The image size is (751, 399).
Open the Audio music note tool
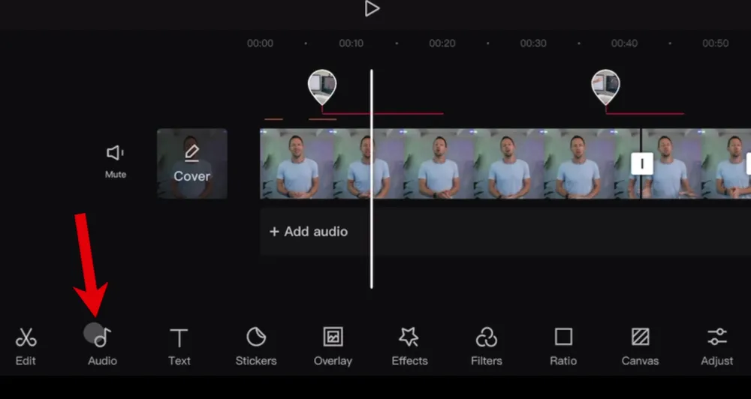click(102, 346)
